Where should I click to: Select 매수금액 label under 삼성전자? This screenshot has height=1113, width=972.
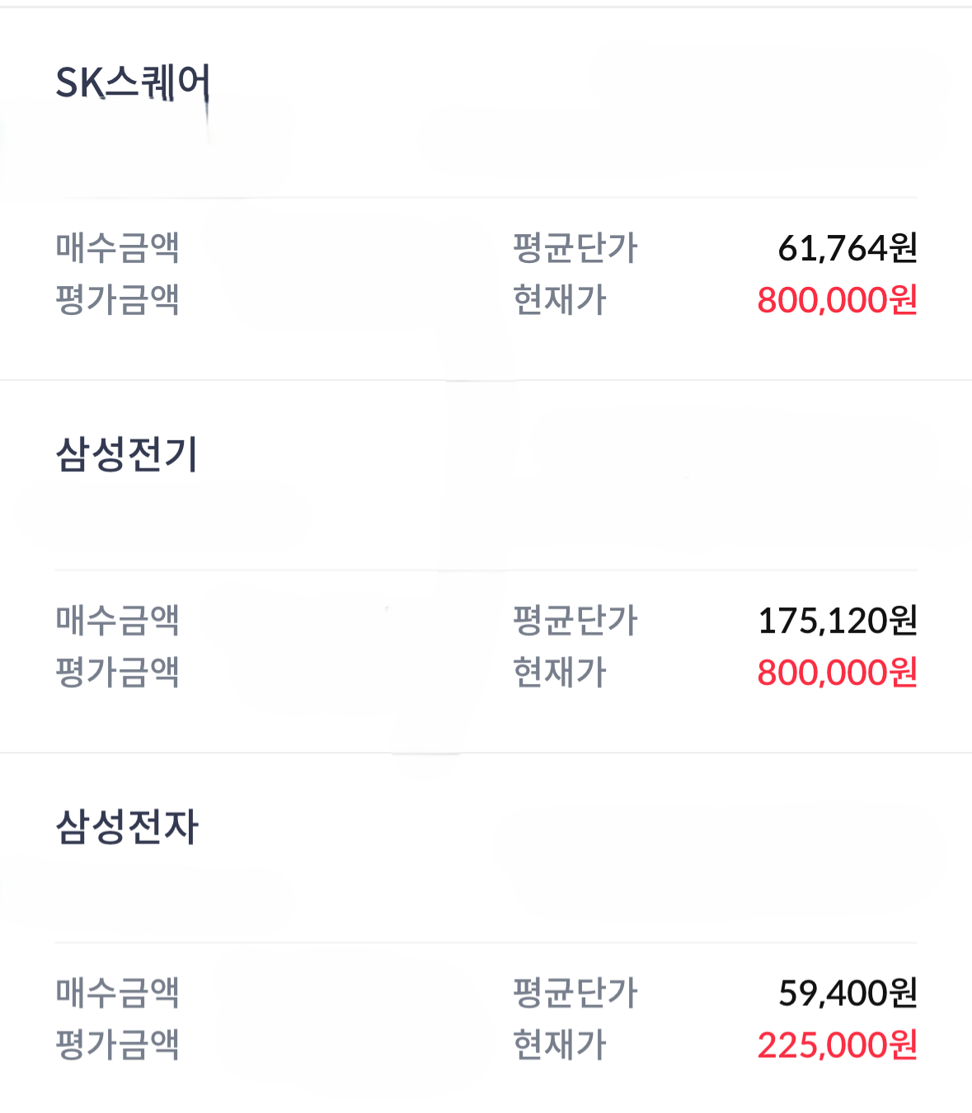118,993
